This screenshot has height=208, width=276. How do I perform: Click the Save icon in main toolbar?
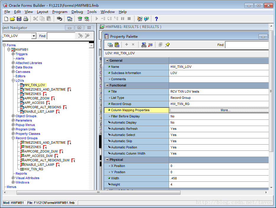(x=19, y=19)
